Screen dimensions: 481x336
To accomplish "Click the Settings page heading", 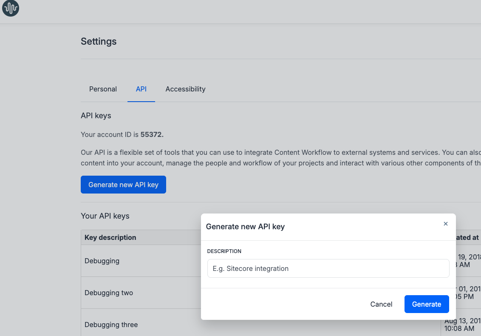I will [99, 41].
